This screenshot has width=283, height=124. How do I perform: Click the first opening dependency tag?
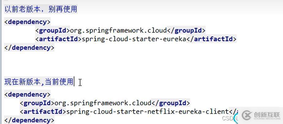(x=27, y=22)
